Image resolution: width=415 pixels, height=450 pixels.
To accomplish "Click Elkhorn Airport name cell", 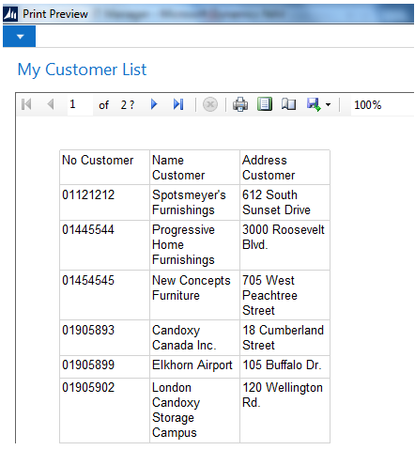I will click(x=194, y=366).
